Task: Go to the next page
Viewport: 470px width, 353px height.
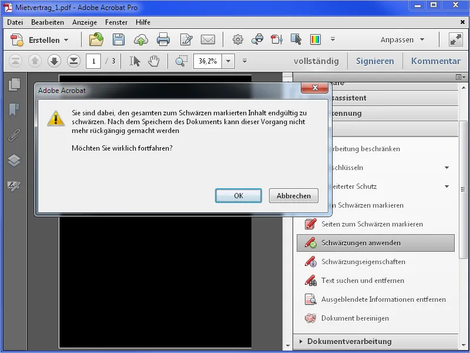Action: pos(54,61)
